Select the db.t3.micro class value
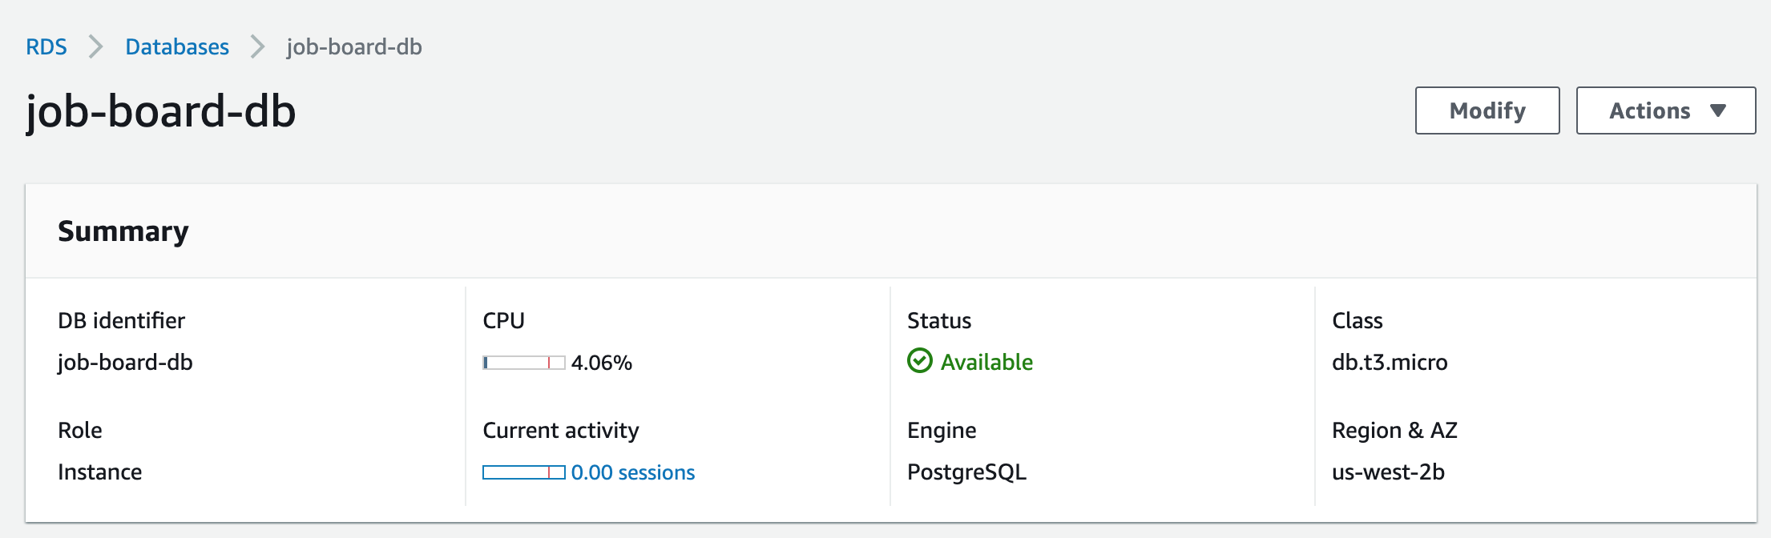The width and height of the screenshot is (1771, 538). click(x=1390, y=362)
